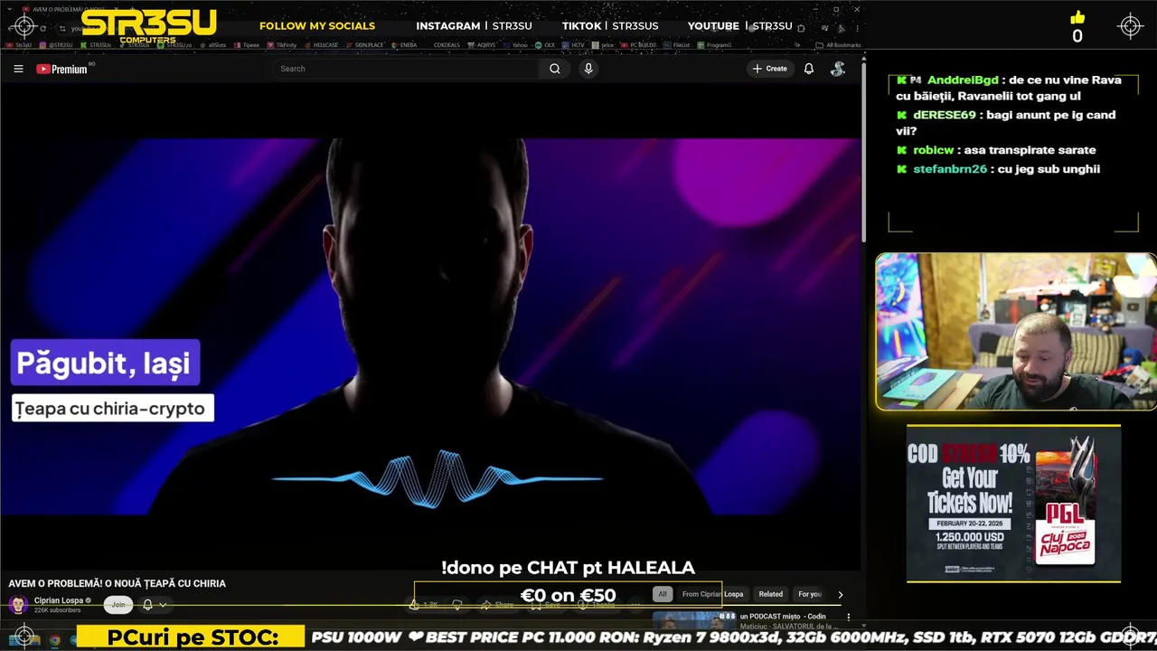Open the Ciprian Lospa channel name link

point(58,600)
